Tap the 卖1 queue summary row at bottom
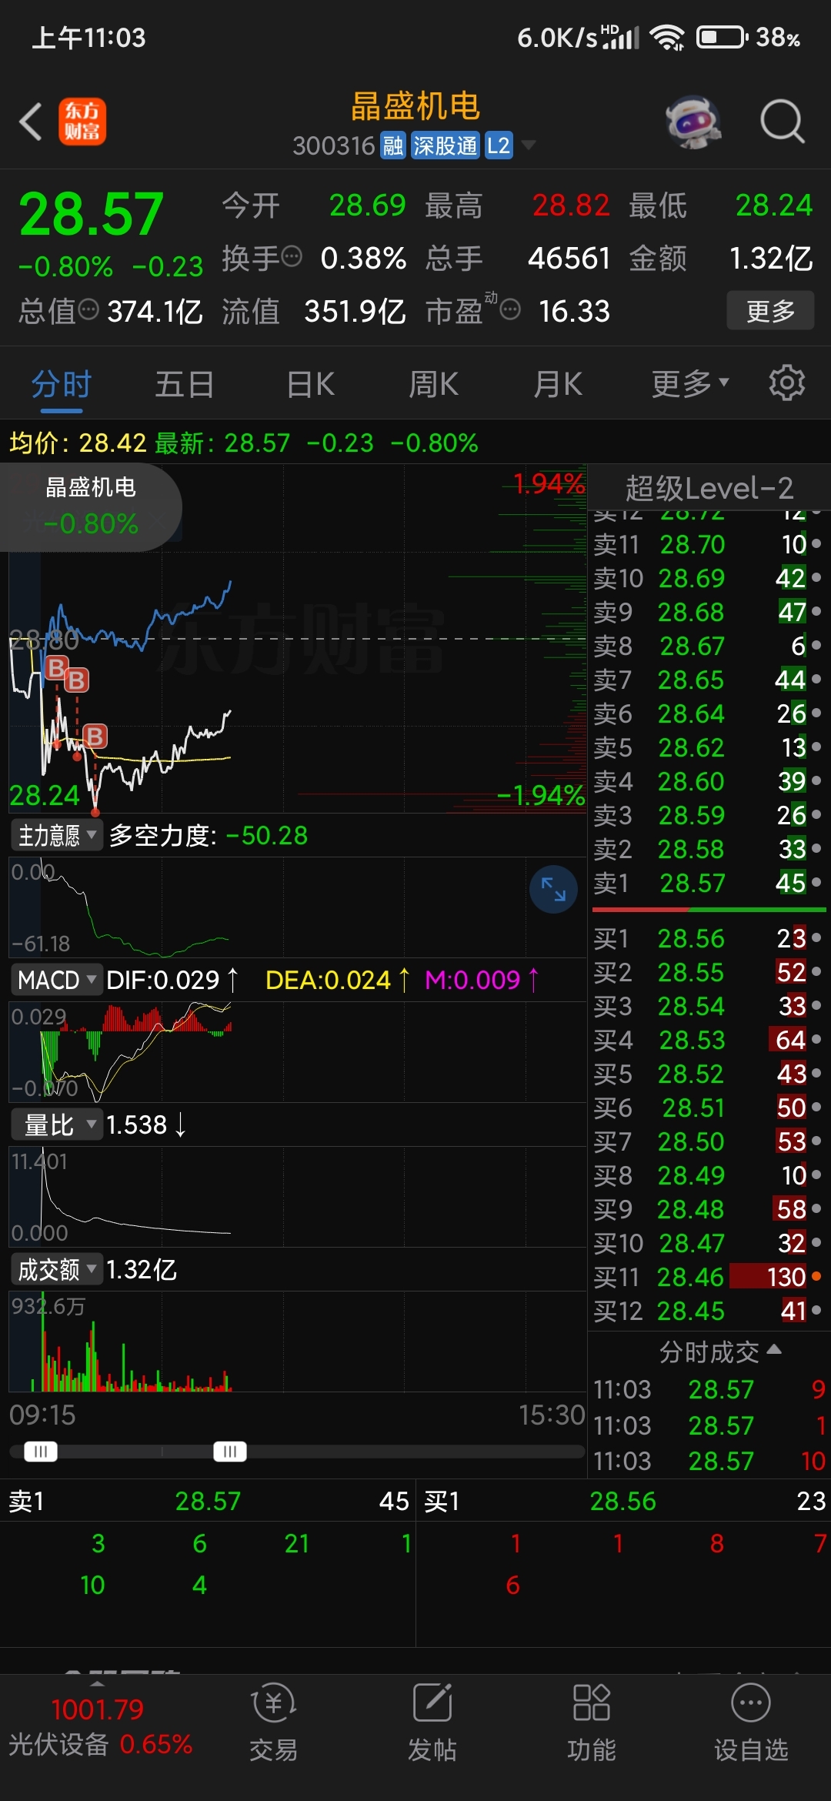 [208, 1501]
